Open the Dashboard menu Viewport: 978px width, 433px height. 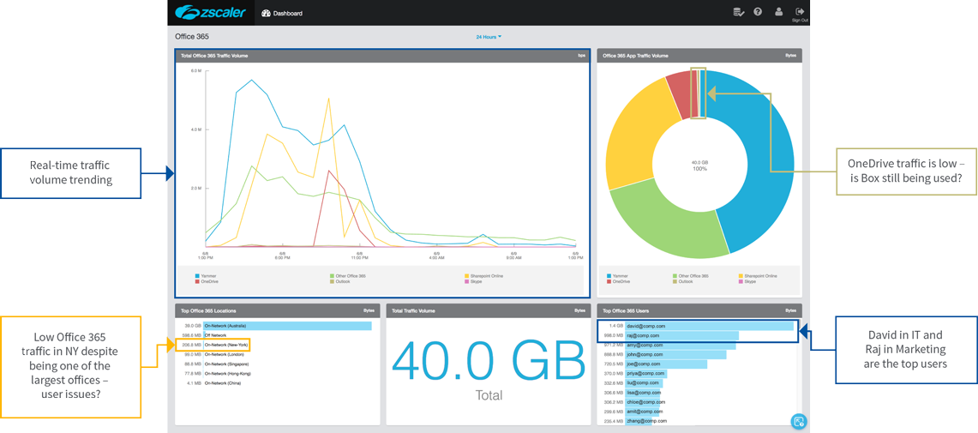(282, 13)
